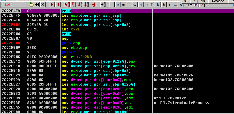This screenshot has height=114, width=234.
Task: Select the int 0x2E instruction
Action: pos(71,29)
